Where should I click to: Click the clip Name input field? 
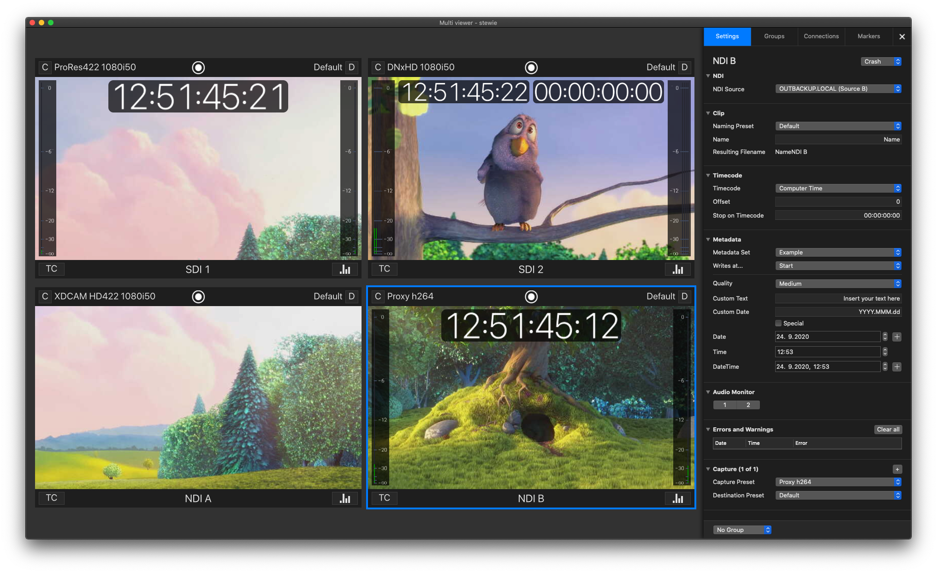tap(838, 140)
